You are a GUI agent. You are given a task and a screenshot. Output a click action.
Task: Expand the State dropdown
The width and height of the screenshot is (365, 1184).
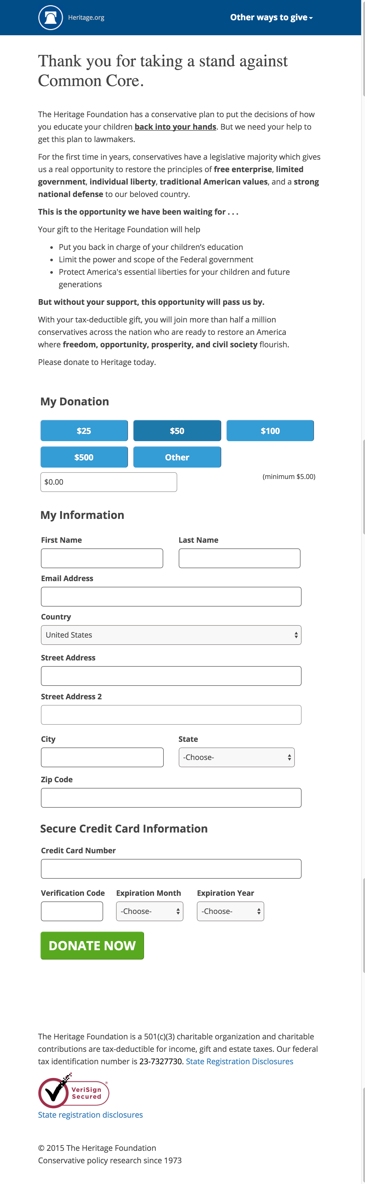tap(237, 757)
